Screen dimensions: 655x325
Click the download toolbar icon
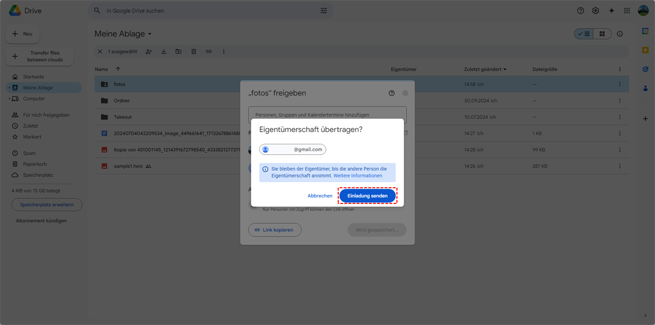164,52
